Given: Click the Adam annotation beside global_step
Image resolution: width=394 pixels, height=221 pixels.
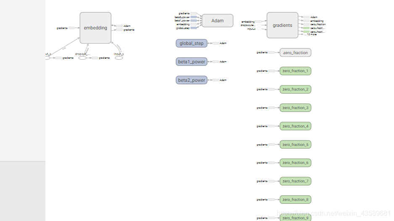Looking at the screenshot, I should coord(223,43).
